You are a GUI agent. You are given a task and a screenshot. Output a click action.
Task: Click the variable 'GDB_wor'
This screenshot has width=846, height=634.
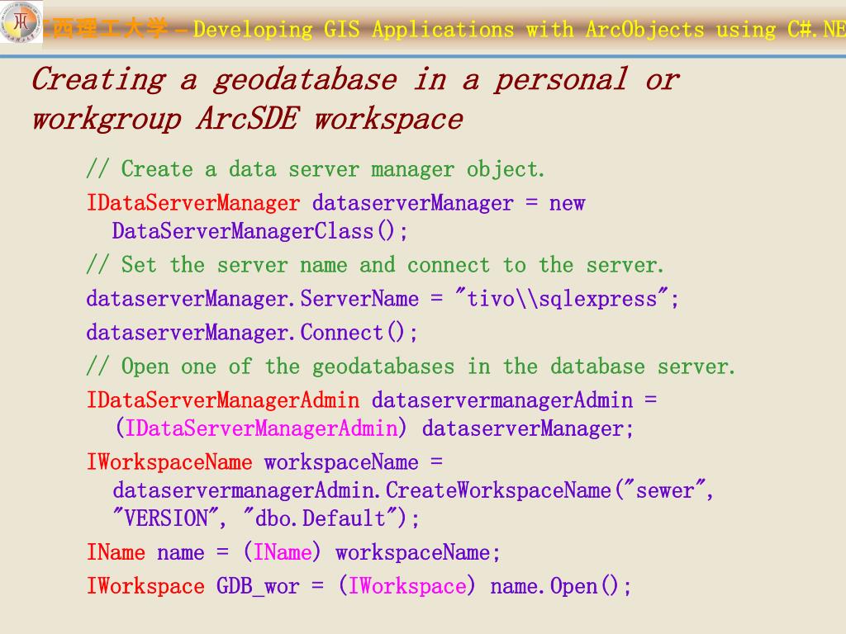pyautogui.click(x=258, y=587)
